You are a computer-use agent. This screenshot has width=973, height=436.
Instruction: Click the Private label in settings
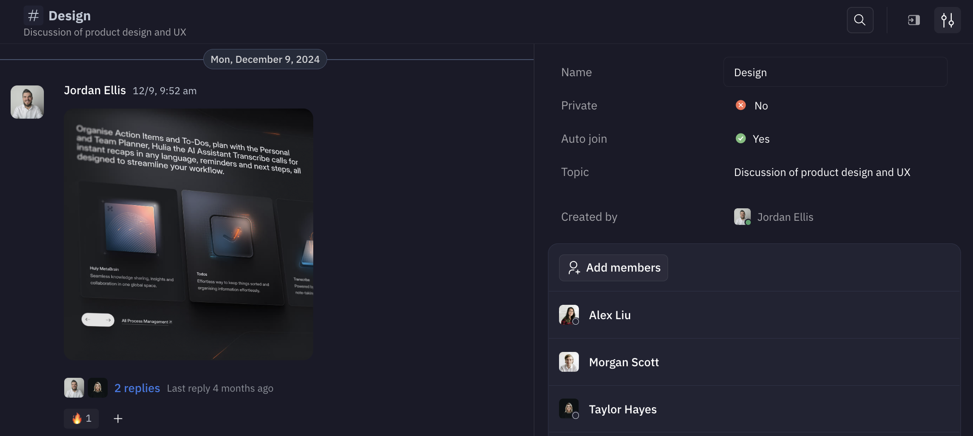pyautogui.click(x=579, y=105)
